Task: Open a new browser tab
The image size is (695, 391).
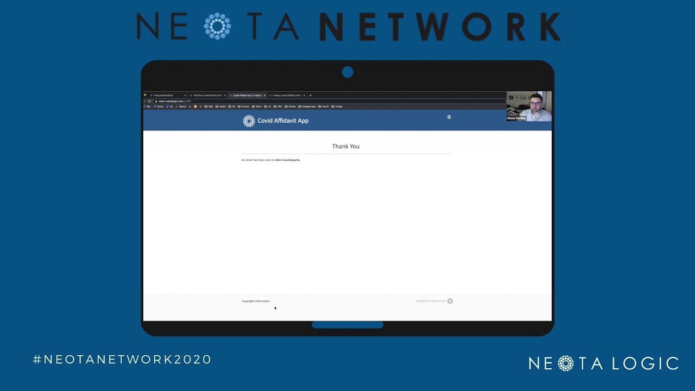Action: (311, 95)
